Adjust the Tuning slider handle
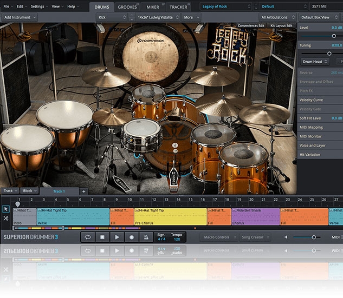The width and height of the screenshot is (343, 298). pos(329,53)
